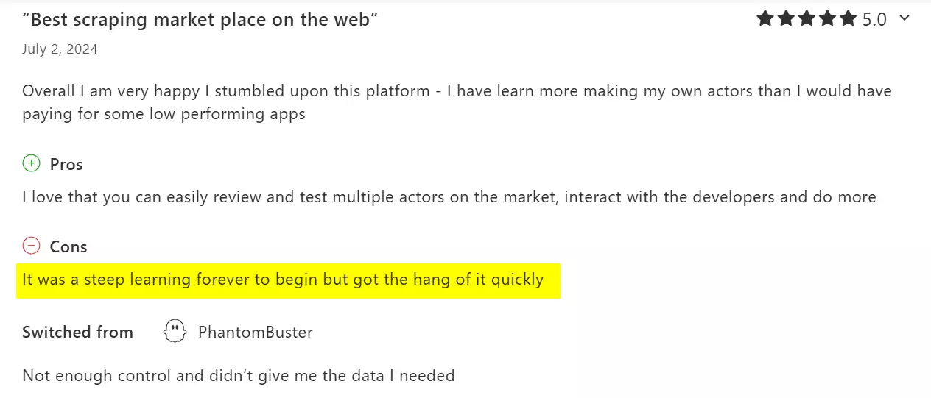Click the "I love that you can easily review" text
The height and width of the screenshot is (398, 931).
449,197
